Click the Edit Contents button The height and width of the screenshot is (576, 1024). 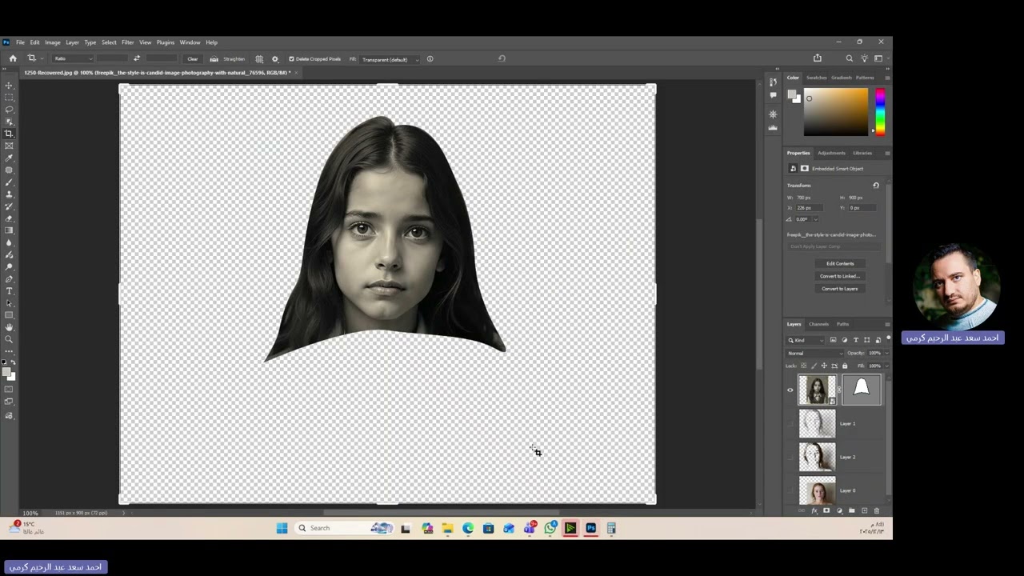tap(839, 263)
